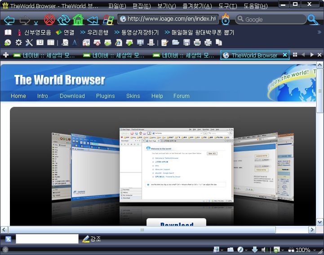This screenshot has height=255, width=324.
Task: Click the find bar text input field
Action: coord(47,239)
